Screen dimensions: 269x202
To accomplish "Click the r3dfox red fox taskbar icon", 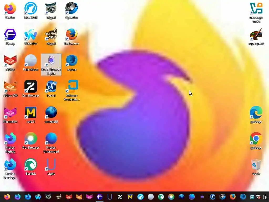I will click(x=69, y=197).
